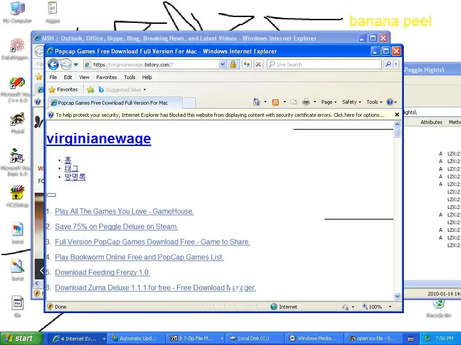Expand the address bar URL history dropdown
This screenshot has height=345, width=461.
pos(222,65)
